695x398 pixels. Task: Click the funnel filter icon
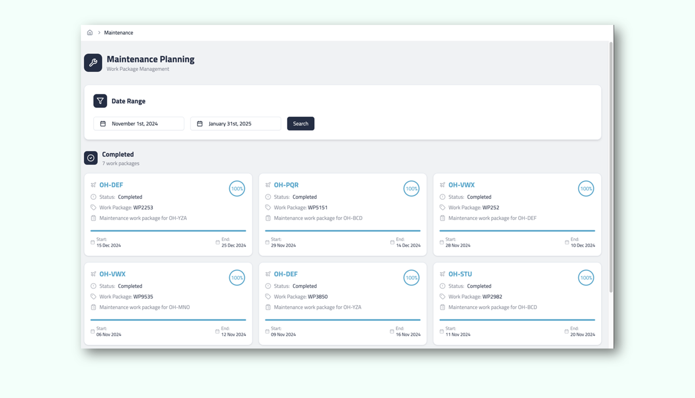click(100, 101)
